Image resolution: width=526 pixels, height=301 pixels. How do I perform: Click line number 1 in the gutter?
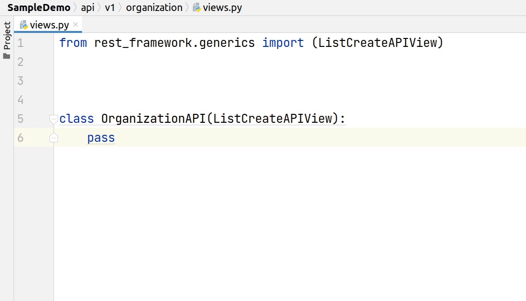20,43
